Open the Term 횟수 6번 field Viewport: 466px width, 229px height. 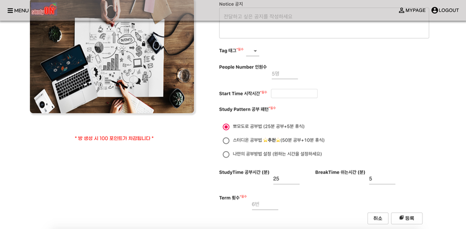tap(265, 204)
